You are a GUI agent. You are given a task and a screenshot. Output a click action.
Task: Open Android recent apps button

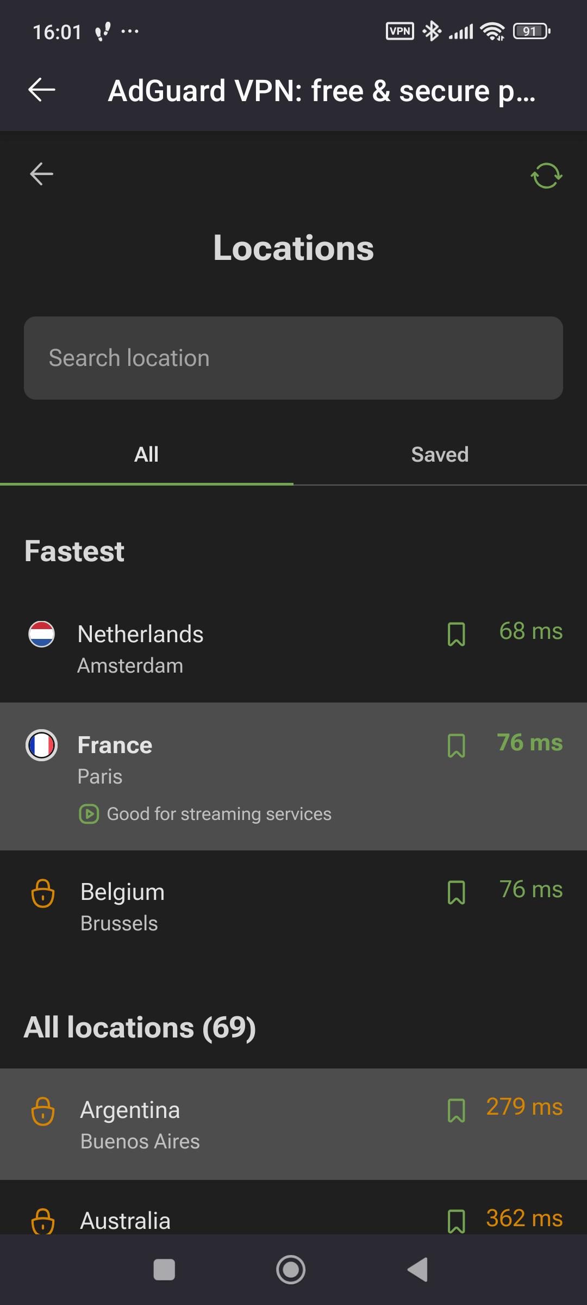point(164,1270)
